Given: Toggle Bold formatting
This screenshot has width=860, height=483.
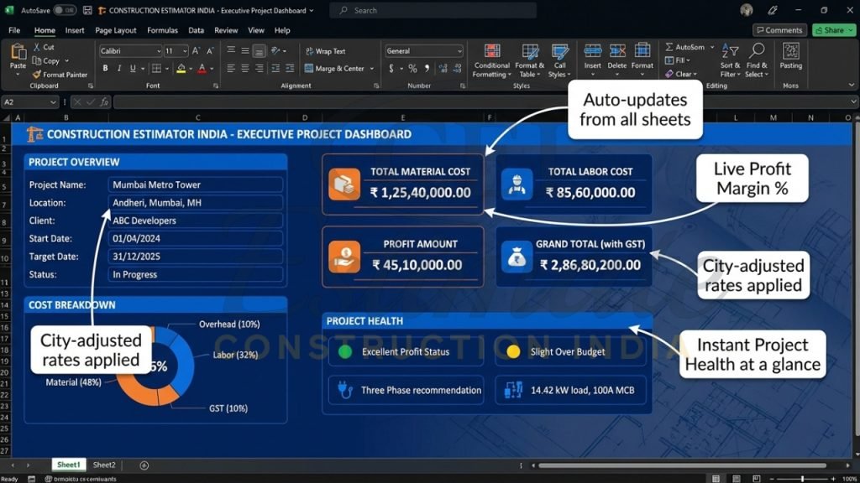Looking at the screenshot, I should point(105,69).
